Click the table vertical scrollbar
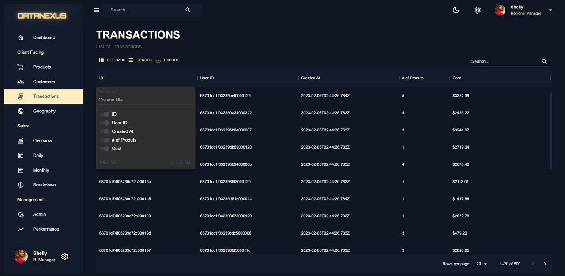 point(551,131)
